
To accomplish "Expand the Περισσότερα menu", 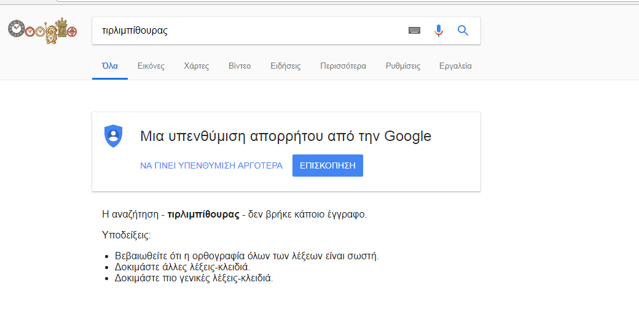I will [343, 66].
